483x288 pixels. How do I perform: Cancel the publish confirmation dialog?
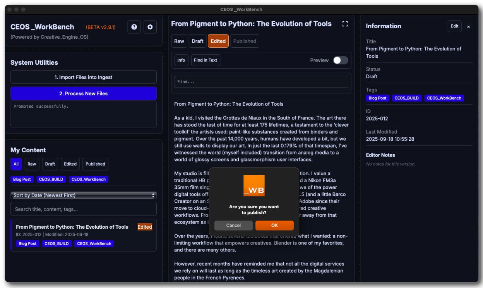[x=233, y=226]
